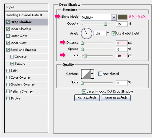The image size is (152, 138).
Task: Enable the Anti-aliased checkbox
Action: point(100,74)
